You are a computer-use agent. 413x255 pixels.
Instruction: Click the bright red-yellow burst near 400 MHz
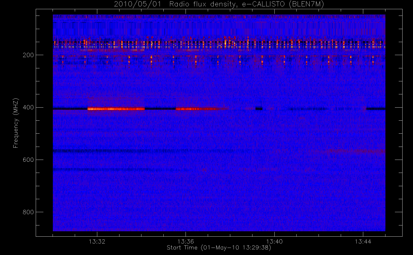116,109
